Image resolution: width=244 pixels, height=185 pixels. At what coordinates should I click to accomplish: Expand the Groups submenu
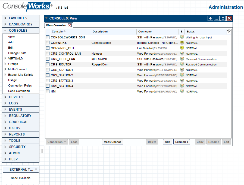point(5,64)
